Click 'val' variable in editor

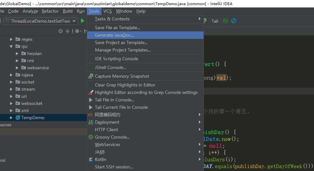pos(221,78)
